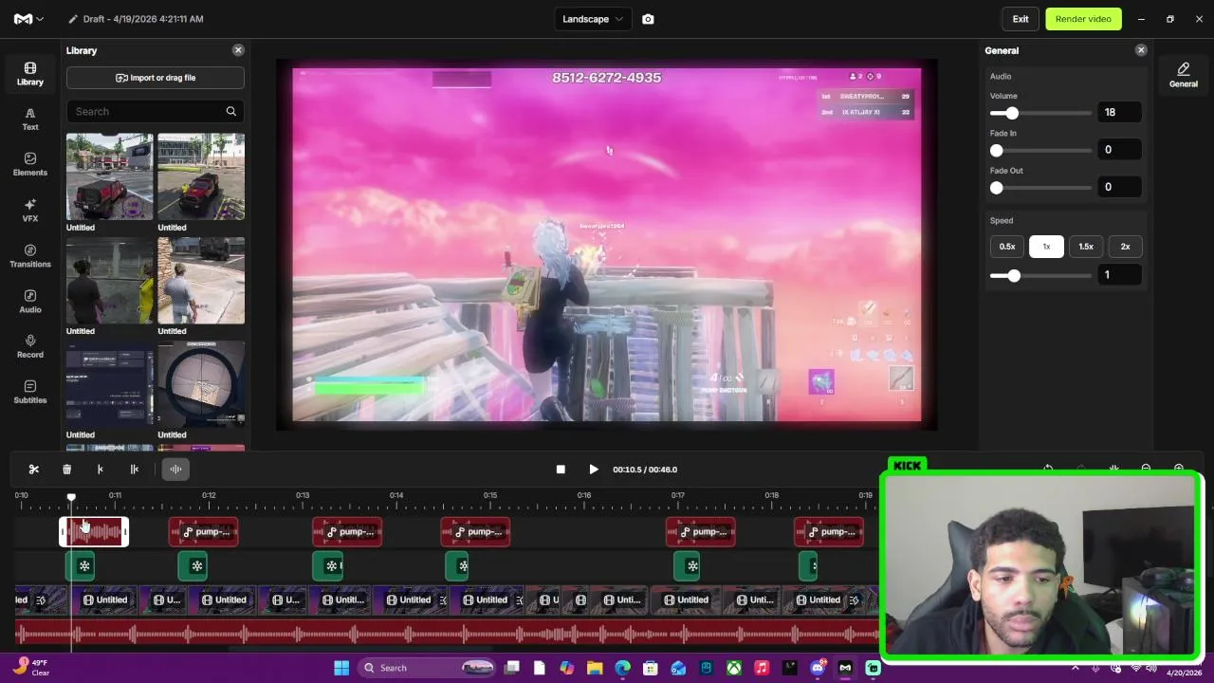Open the VFX effects panel
Image resolution: width=1214 pixels, height=683 pixels.
[30, 211]
